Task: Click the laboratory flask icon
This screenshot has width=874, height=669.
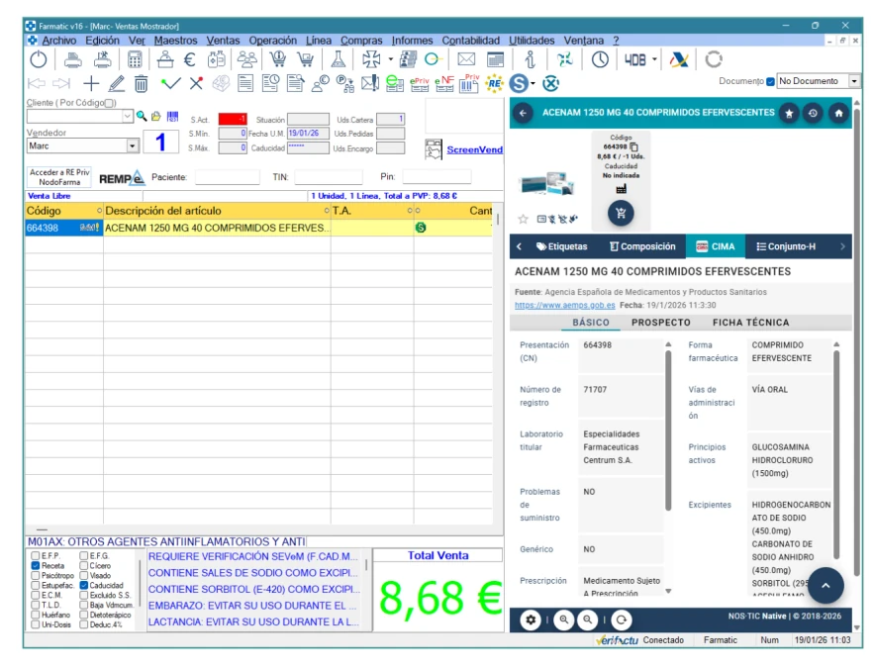Action: pos(338,59)
